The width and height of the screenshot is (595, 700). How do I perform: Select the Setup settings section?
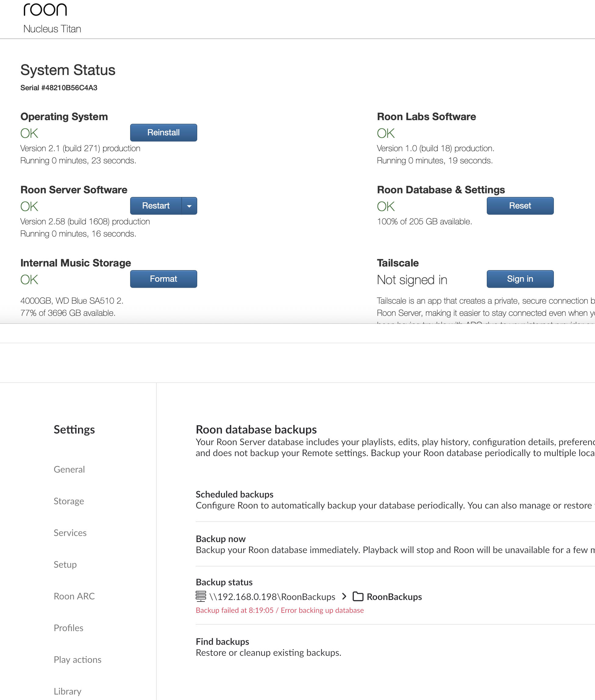tap(65, 564)
